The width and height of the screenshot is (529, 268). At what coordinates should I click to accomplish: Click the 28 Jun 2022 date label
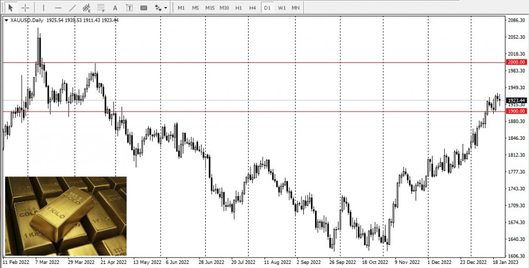pos(211,262)
